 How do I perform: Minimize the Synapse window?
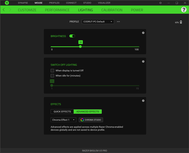(169, 3)
